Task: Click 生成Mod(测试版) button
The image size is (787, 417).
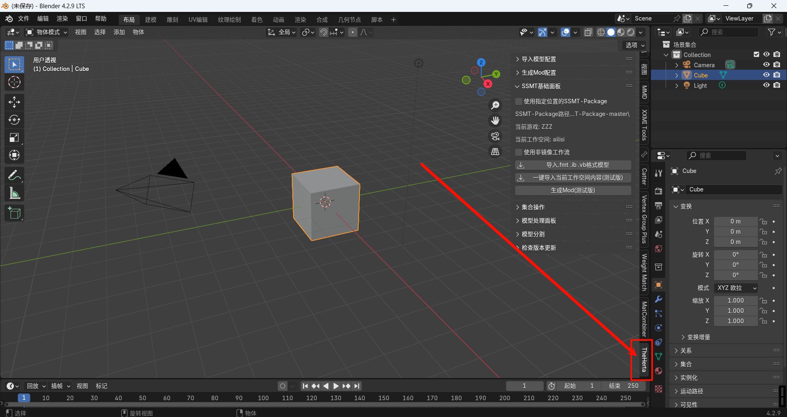Action: 573,190
